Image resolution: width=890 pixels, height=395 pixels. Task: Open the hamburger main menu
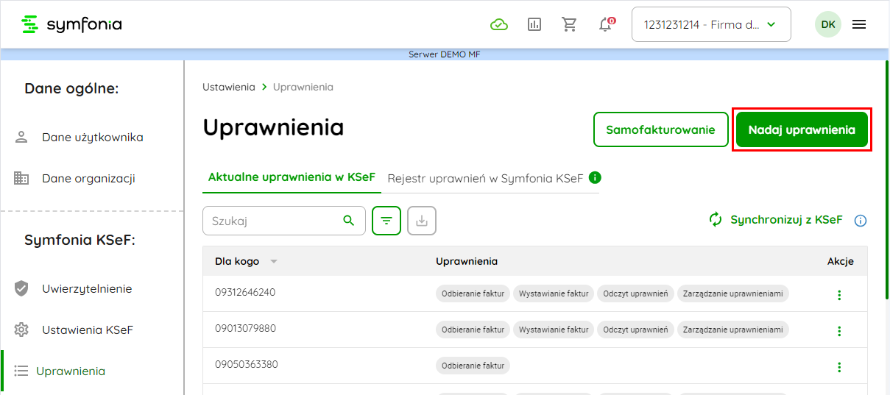click(x=859, y=24)
